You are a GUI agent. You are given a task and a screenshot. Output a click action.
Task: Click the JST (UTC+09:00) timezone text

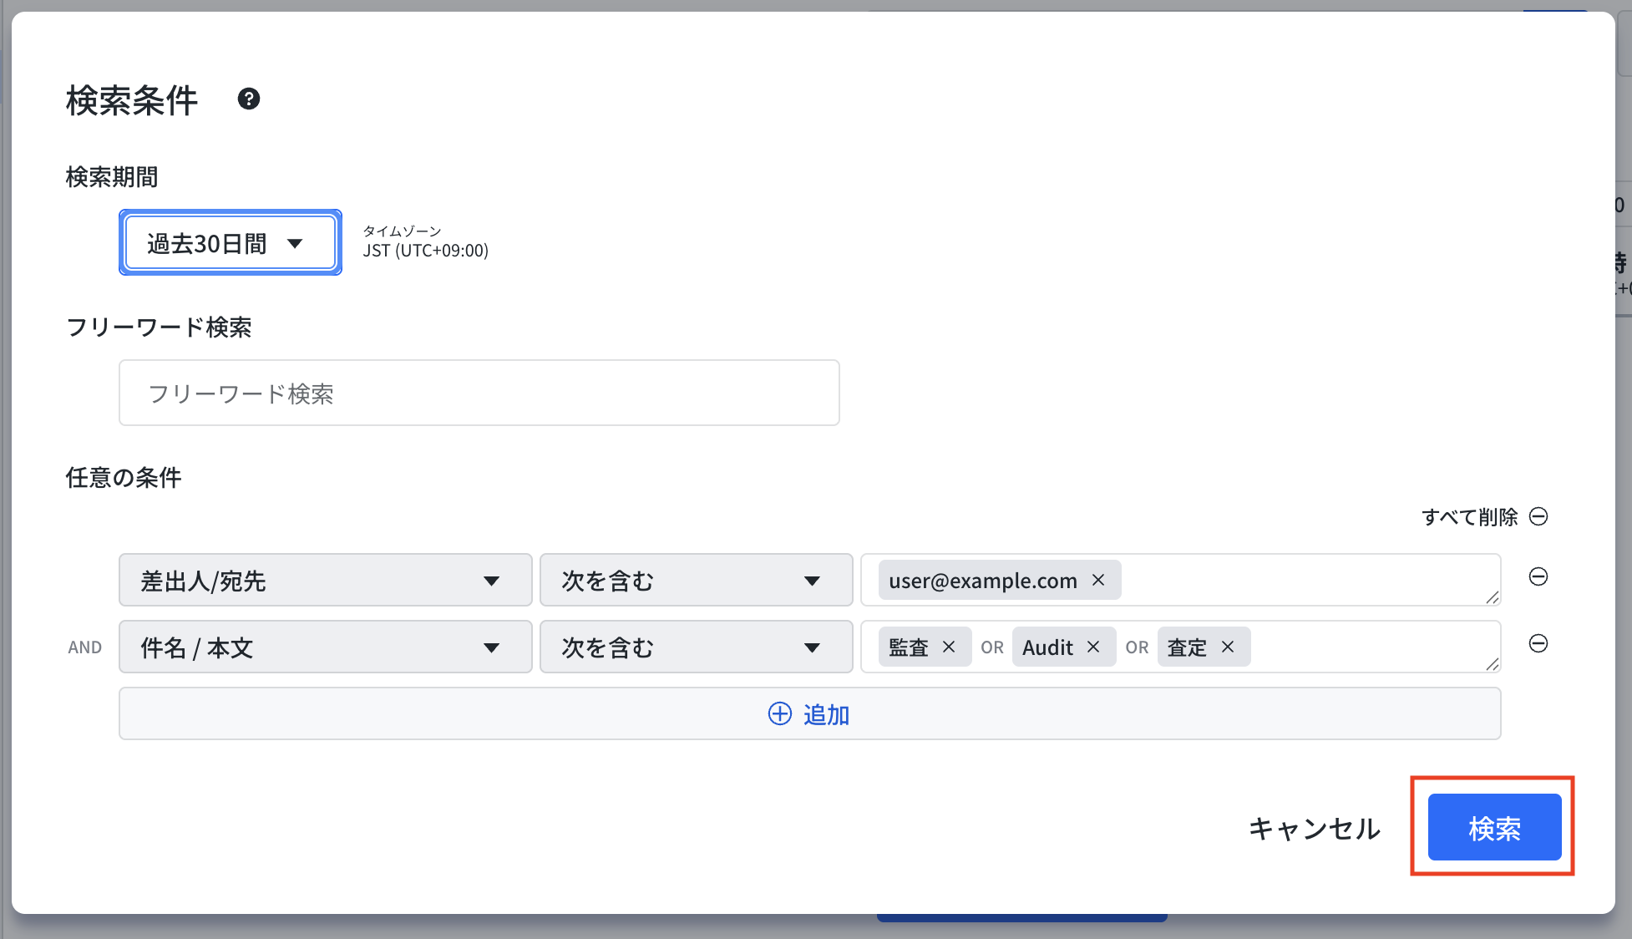tap(426, 251)
